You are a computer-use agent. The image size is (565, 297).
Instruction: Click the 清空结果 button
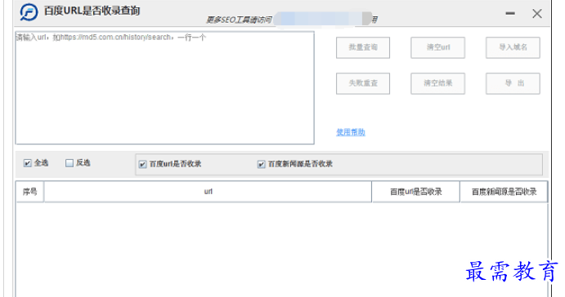tap(437, 83)
